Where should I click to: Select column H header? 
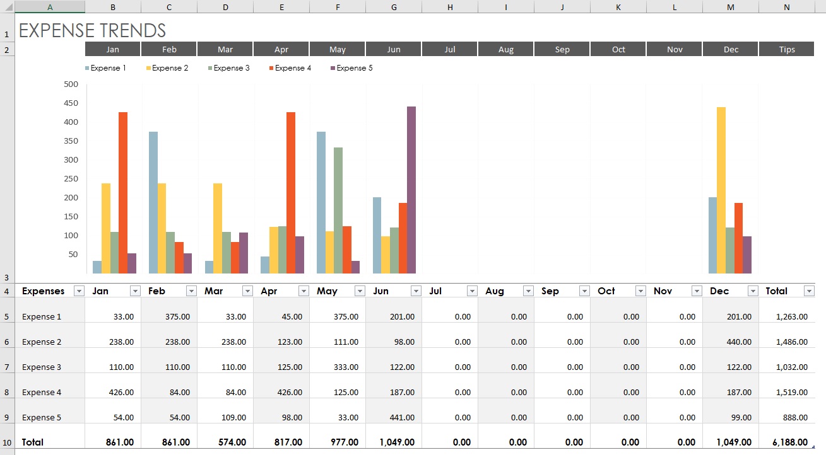(x=450, y=6)
